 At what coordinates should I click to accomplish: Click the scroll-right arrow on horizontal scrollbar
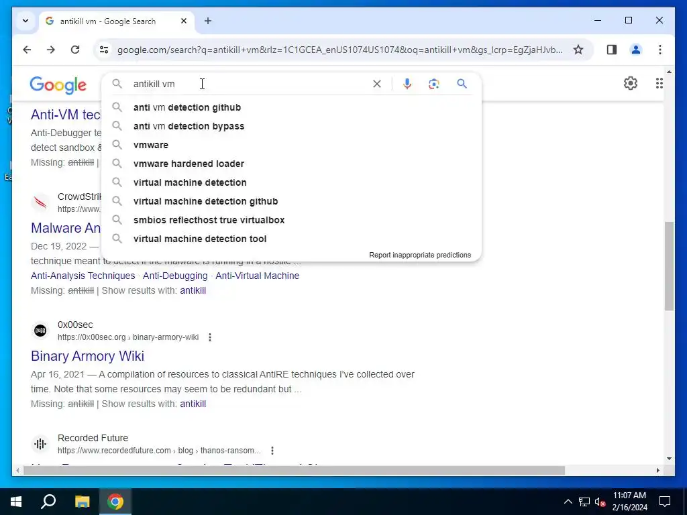[657, 470]
